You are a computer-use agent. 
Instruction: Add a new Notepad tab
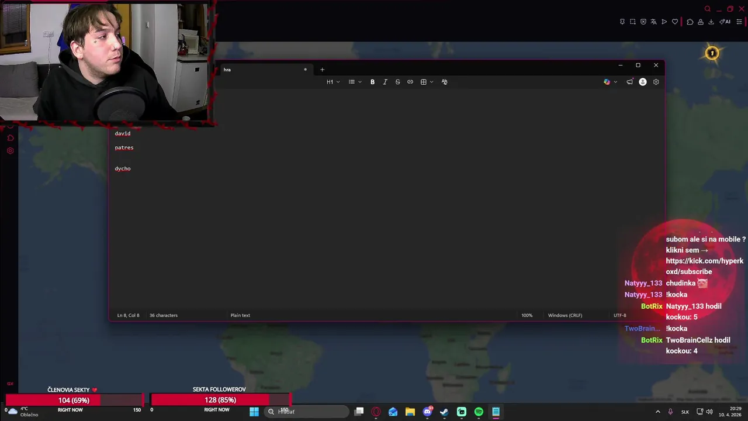(x=322, y=70)
